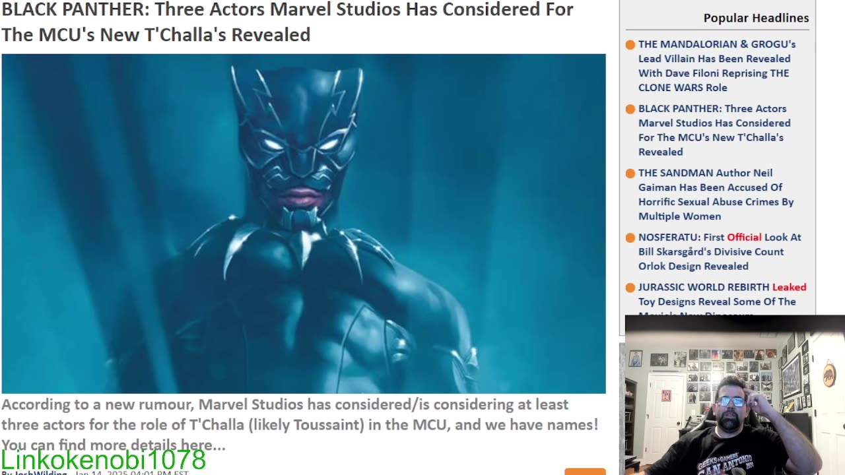
Task: Click the Black Panther article hero image
Action: [304, 224]
